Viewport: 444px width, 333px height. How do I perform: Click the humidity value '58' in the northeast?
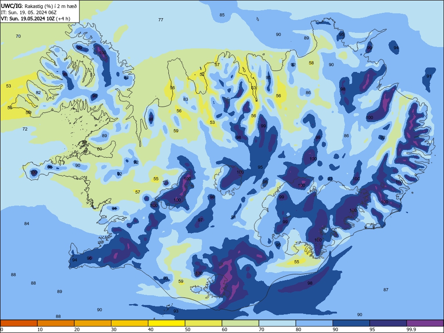pyautogui.click(x=311, y=63)
